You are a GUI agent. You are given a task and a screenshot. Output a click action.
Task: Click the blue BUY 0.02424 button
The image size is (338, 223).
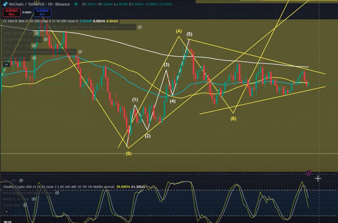pos(42,12)
